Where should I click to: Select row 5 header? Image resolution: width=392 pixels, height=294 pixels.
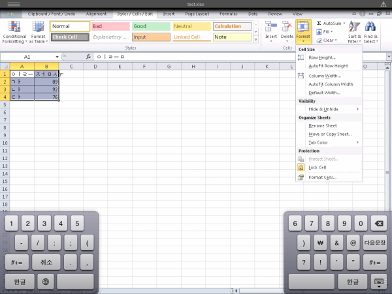tap(5, 105)
